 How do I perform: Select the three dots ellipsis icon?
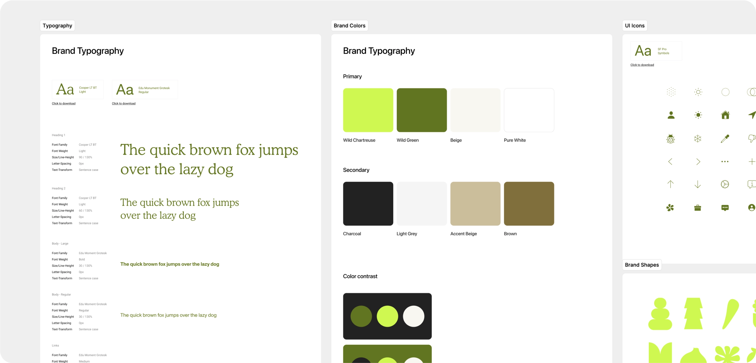tap(725, 161)
